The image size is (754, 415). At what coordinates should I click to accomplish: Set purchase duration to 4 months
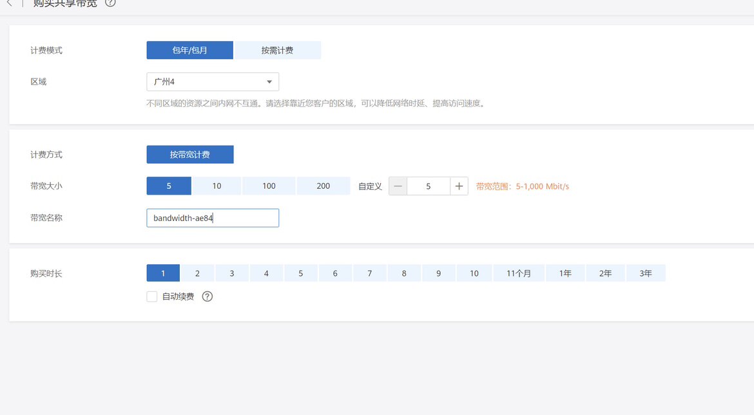pyautogui.click(x=266, y=273)
